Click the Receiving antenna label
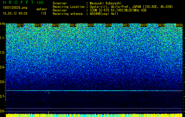Screen dimensions: 185x117 click(68, 14)
